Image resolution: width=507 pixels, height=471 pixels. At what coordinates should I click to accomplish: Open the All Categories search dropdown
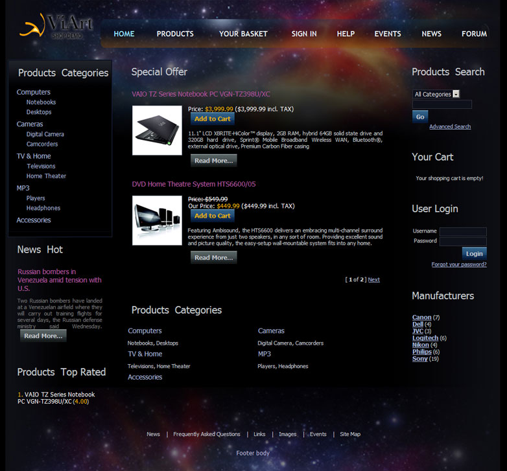coord(436,94)
